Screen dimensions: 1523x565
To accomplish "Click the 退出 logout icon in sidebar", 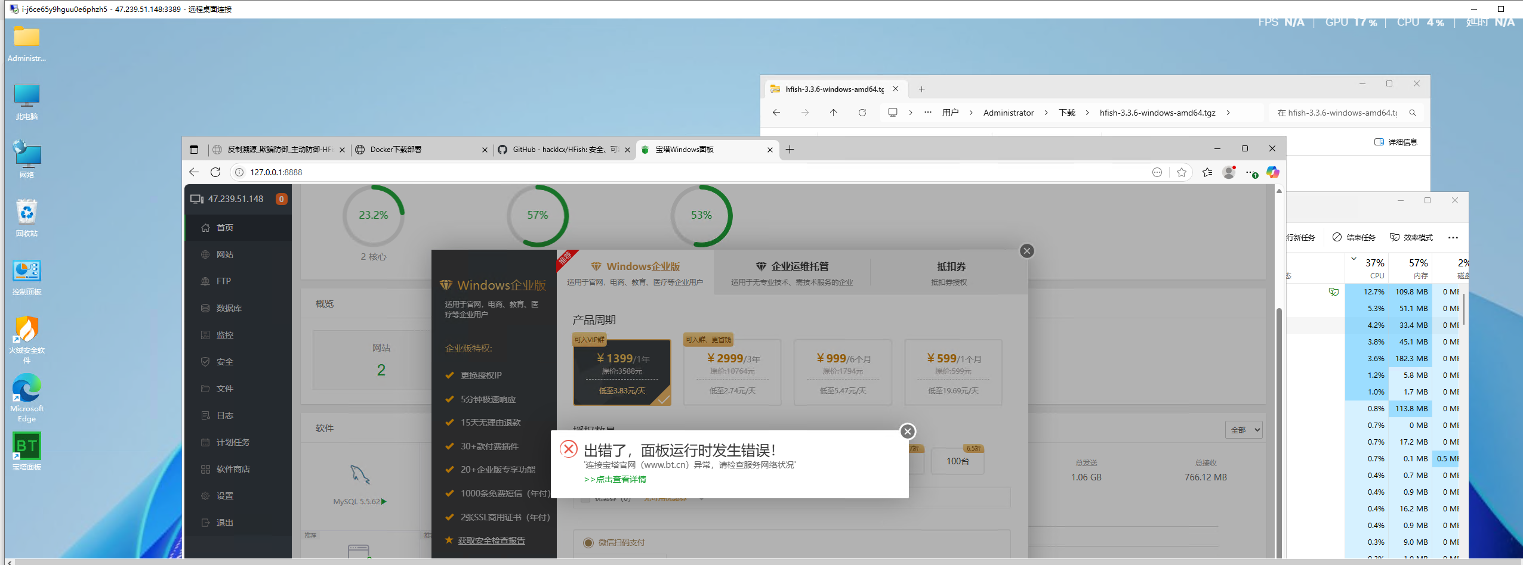I will point(205,523).
